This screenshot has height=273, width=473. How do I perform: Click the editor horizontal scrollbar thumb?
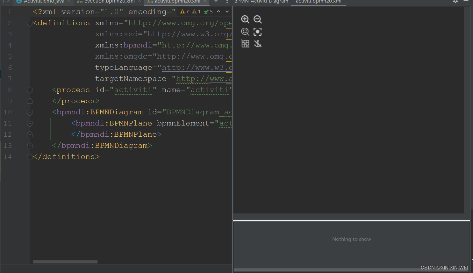pos(65,262)
